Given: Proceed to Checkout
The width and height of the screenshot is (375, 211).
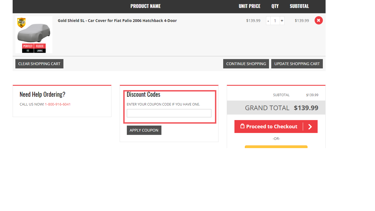Looking at the screenshot, I should point(276,126).
